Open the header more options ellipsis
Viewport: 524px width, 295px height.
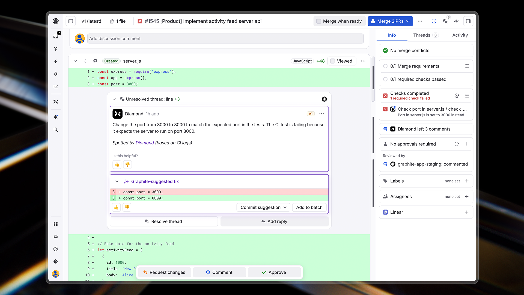420,21
